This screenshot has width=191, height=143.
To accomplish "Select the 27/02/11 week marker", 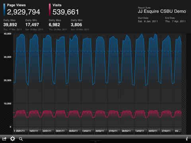I will [113, 131].
